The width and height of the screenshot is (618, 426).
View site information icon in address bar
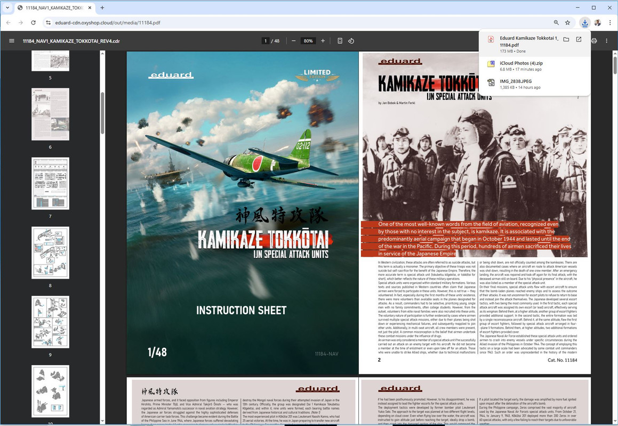pos(48,22)
